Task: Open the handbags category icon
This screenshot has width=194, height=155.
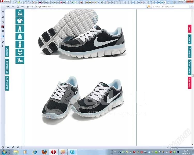Action: point(20,13)
